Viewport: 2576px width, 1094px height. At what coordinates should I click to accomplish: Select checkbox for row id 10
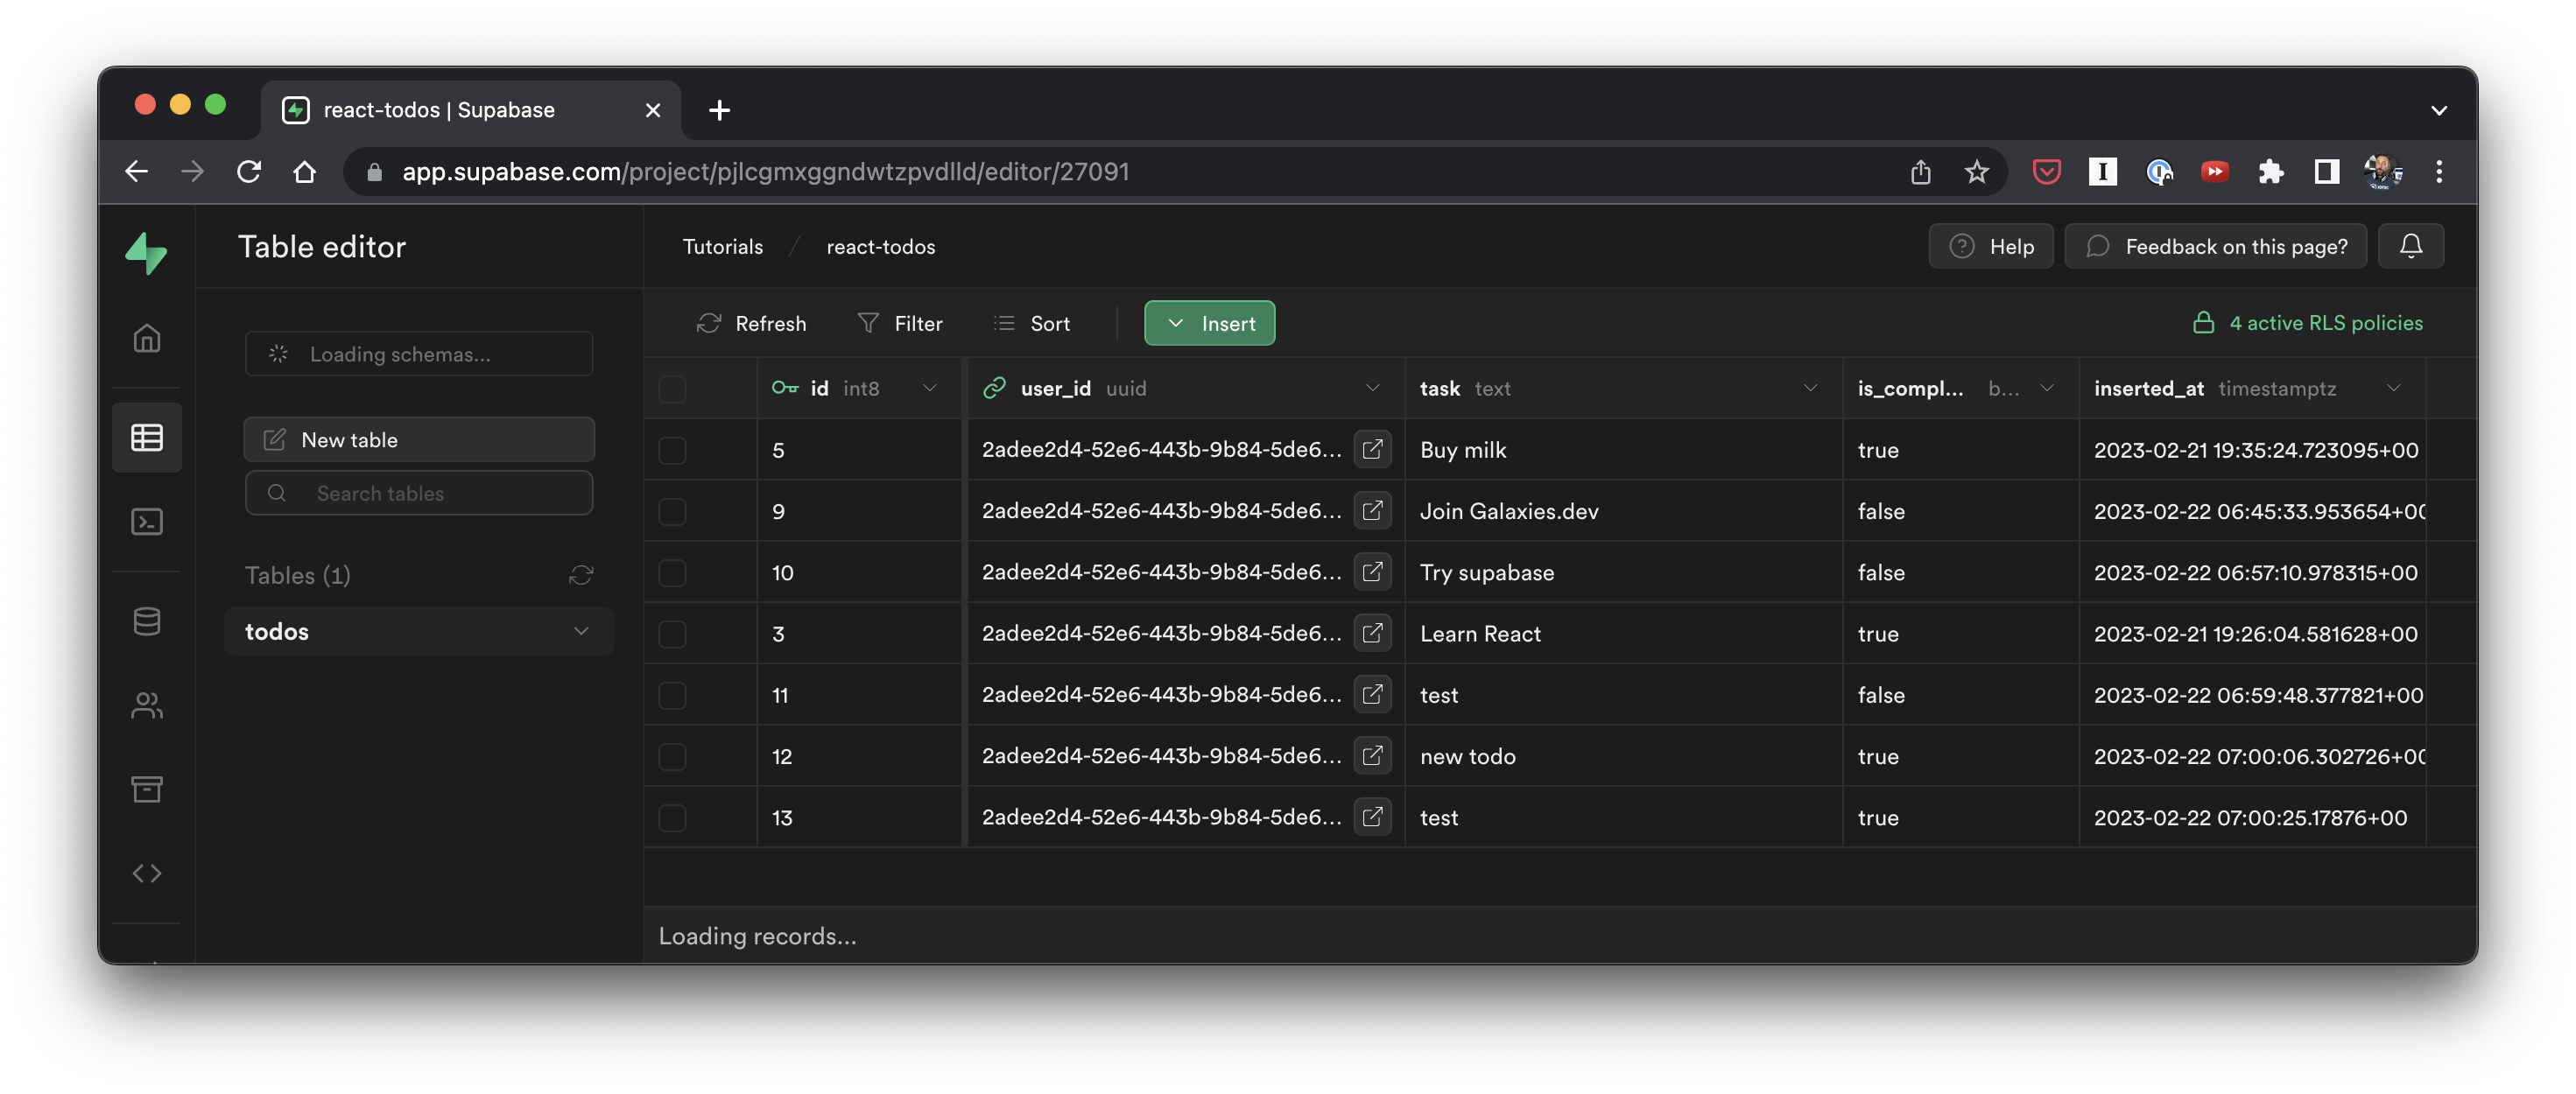(672, 572)
